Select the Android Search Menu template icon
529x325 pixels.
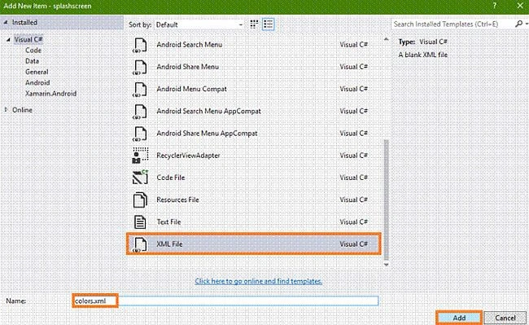140,45
